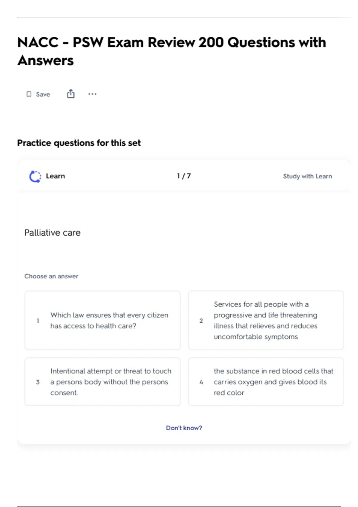Click the NACC PSW Exam Review title
358x507 pixels.
click(172, 51)
